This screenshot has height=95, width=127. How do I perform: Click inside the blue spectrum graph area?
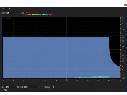(56, 58)
